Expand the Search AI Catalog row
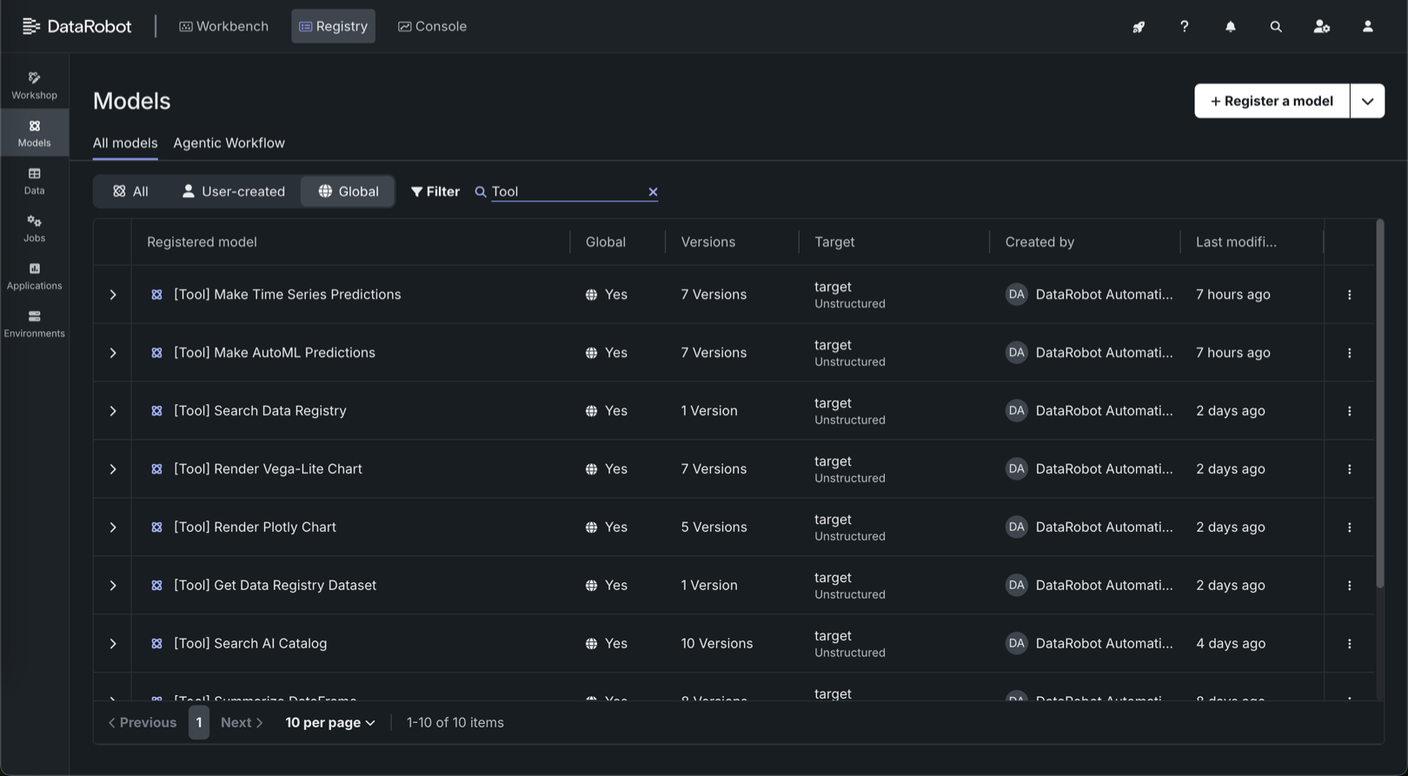 [x=113, y=644]
